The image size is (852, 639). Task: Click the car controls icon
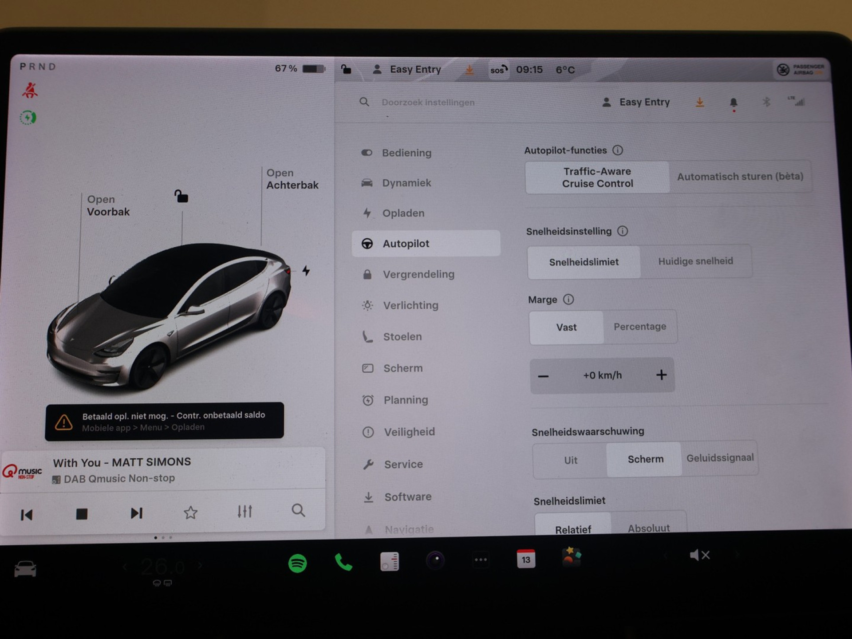click(25, 568)
